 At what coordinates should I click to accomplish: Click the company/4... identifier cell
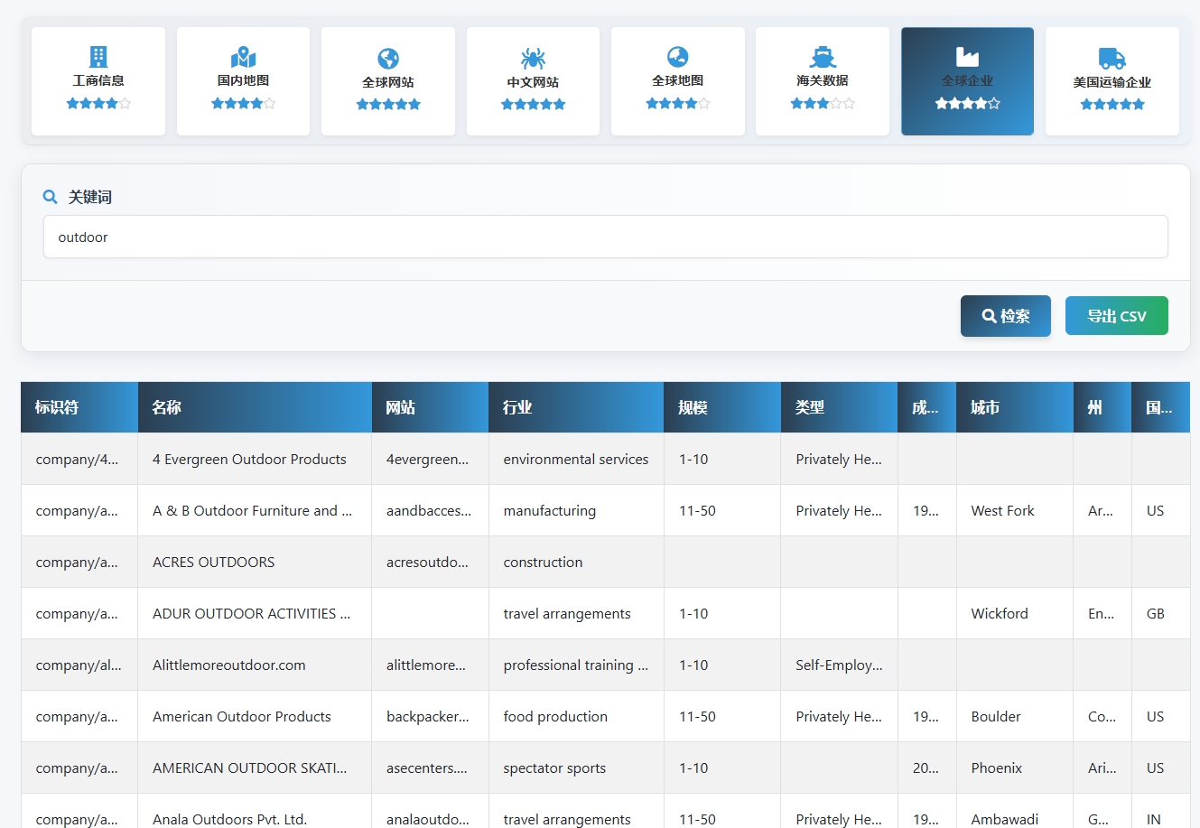click(x=79, y=459)
